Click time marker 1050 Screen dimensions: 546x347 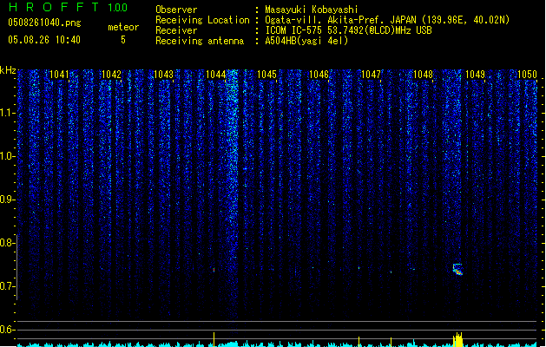tap(527, 74)
